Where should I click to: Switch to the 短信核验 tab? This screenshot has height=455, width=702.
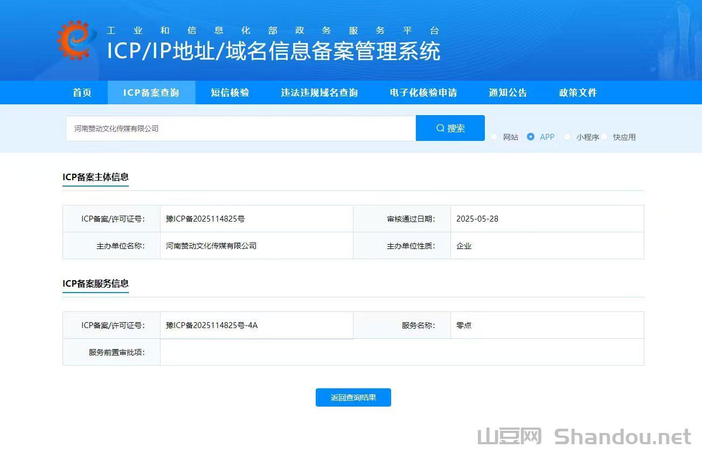(230, 93)
